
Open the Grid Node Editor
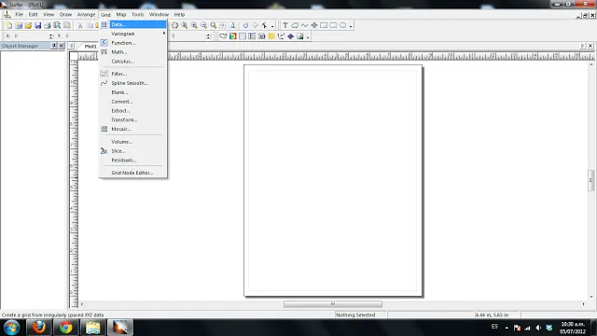coord(132,173)
